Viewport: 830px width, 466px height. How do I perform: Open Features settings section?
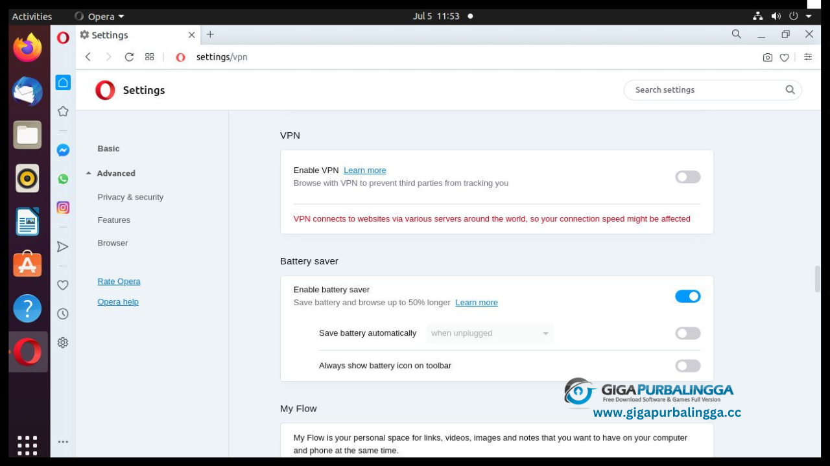pos(114,220)
